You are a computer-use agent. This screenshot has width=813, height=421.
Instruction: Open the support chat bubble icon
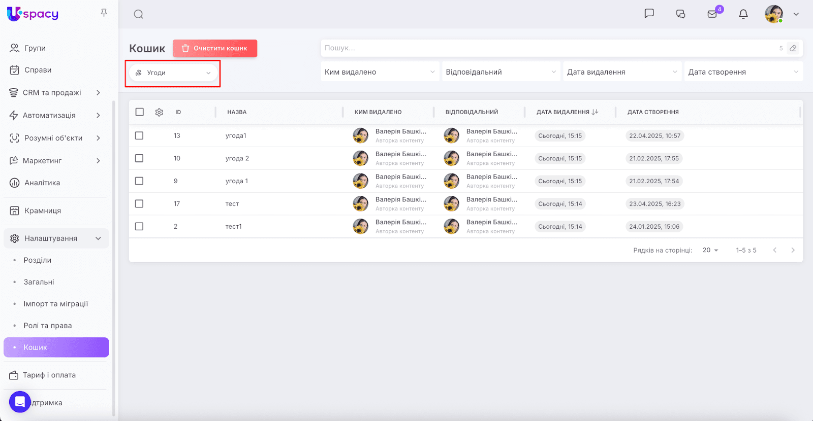click(x=20, y=402)
